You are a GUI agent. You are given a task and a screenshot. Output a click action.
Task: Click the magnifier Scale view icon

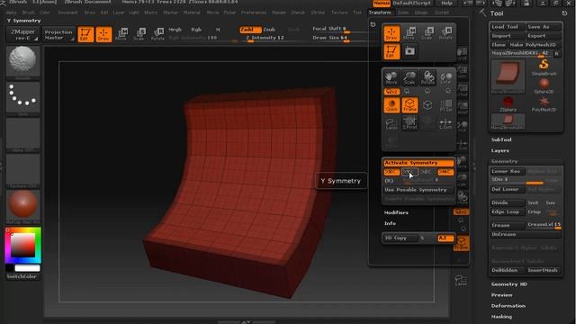[409, 77]
